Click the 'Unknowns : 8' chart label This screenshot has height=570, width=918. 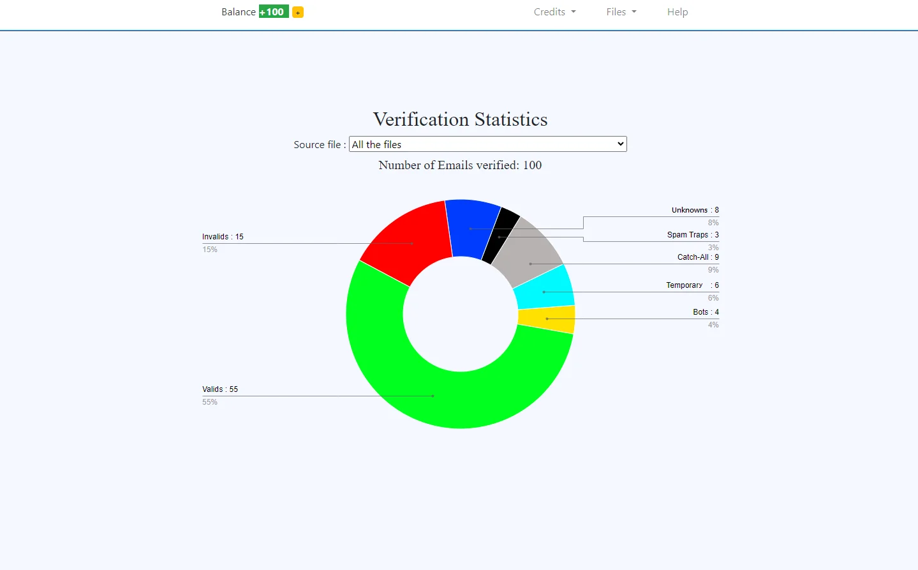(694, 209)
